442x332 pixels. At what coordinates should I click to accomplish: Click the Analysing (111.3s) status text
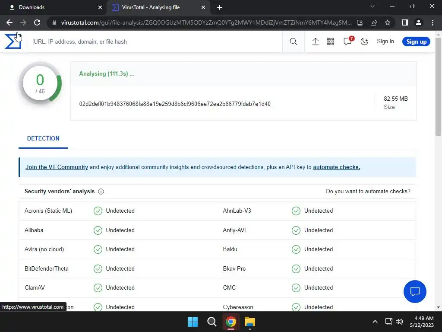coord(107,73)
